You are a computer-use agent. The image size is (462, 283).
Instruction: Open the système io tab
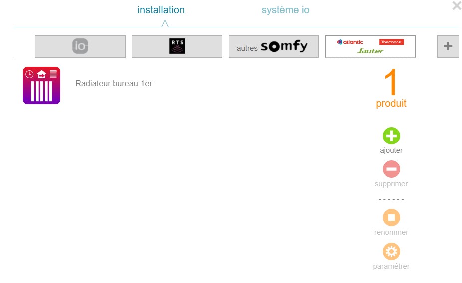pyautogui.click(x=285, y=10)
